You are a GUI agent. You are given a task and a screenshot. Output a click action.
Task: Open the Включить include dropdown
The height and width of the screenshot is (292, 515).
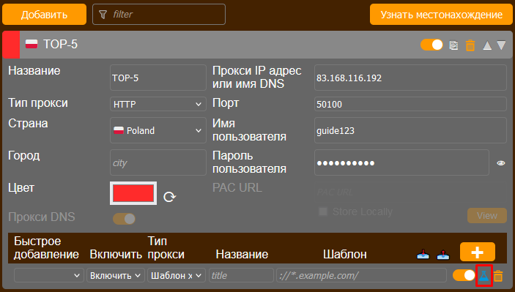click(115, 275)
